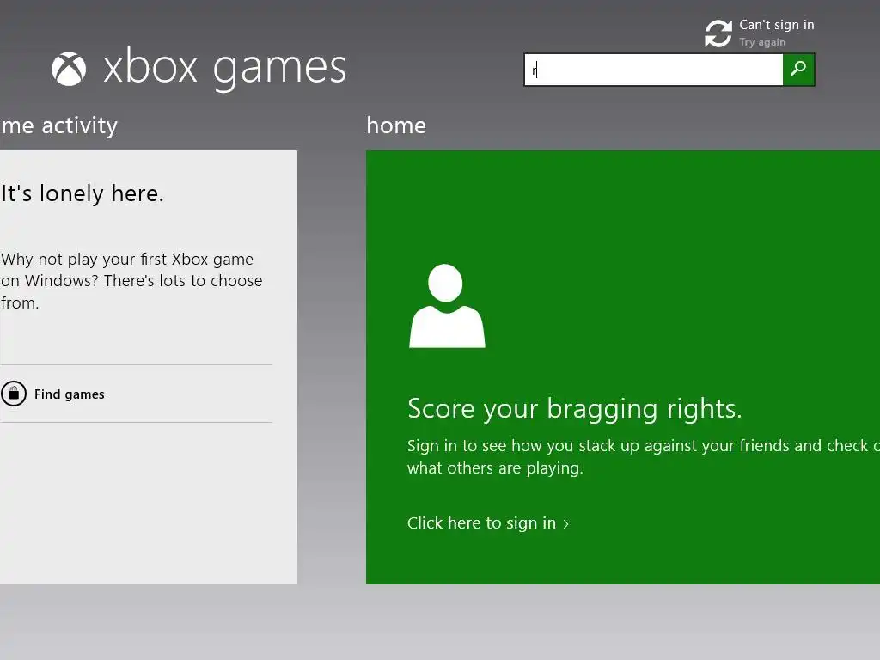The image size is (880, 660).
Task: Focus the search text box
Action: [x=653, y=70]
